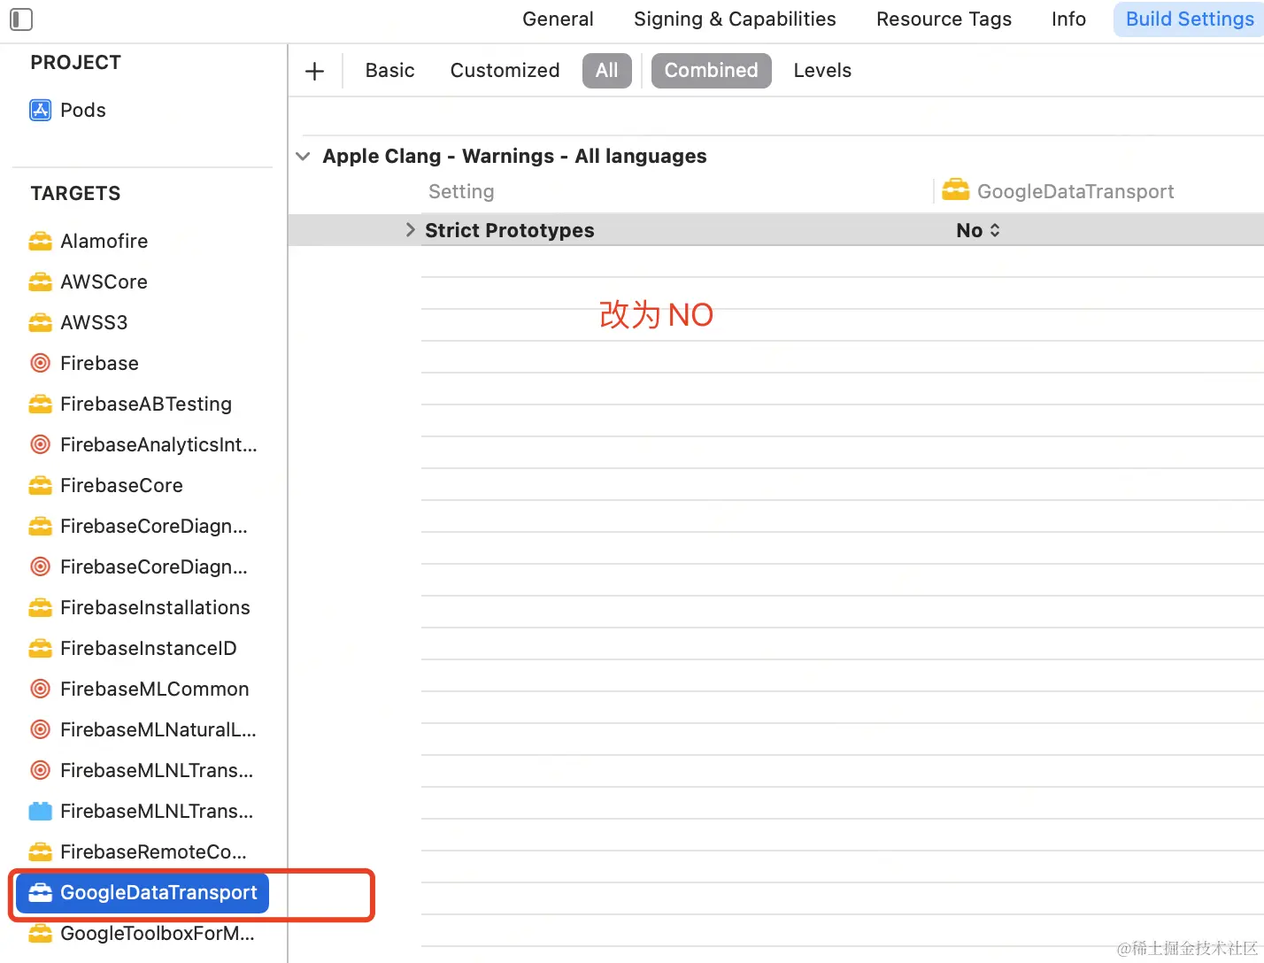Select the FirebaseInstallations target
This screenshot has width=1264, height=963.
pyautogui.click(x=155, y=607)
